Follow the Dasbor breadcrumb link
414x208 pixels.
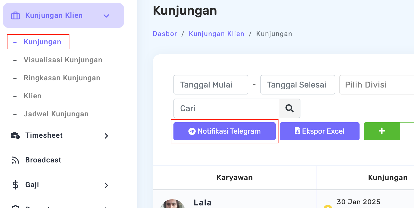point(165,34)
